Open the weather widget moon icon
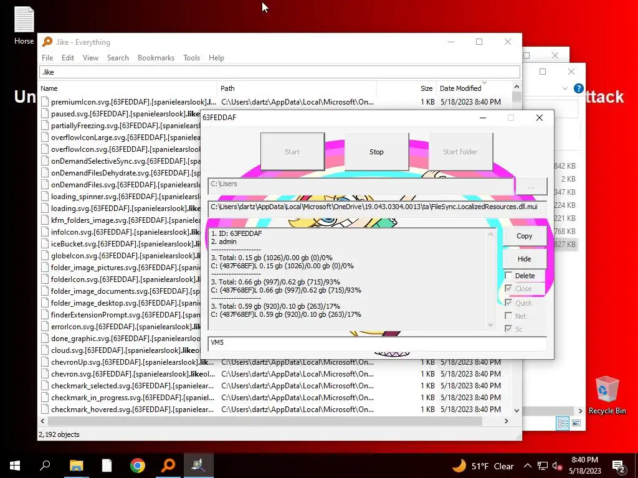This screenshot has height=478, width=638. click(459, 466)
